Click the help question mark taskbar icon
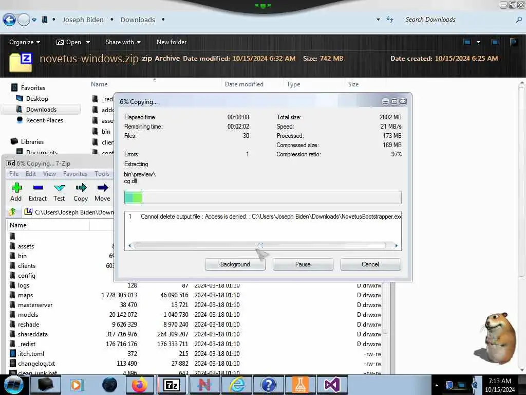 point(268,385)
